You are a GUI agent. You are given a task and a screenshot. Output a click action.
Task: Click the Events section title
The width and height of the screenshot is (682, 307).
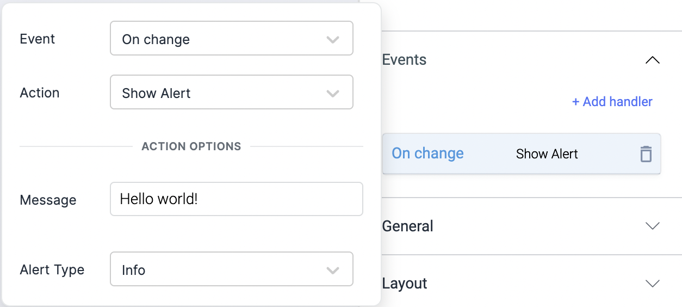(x=405, y=60)
